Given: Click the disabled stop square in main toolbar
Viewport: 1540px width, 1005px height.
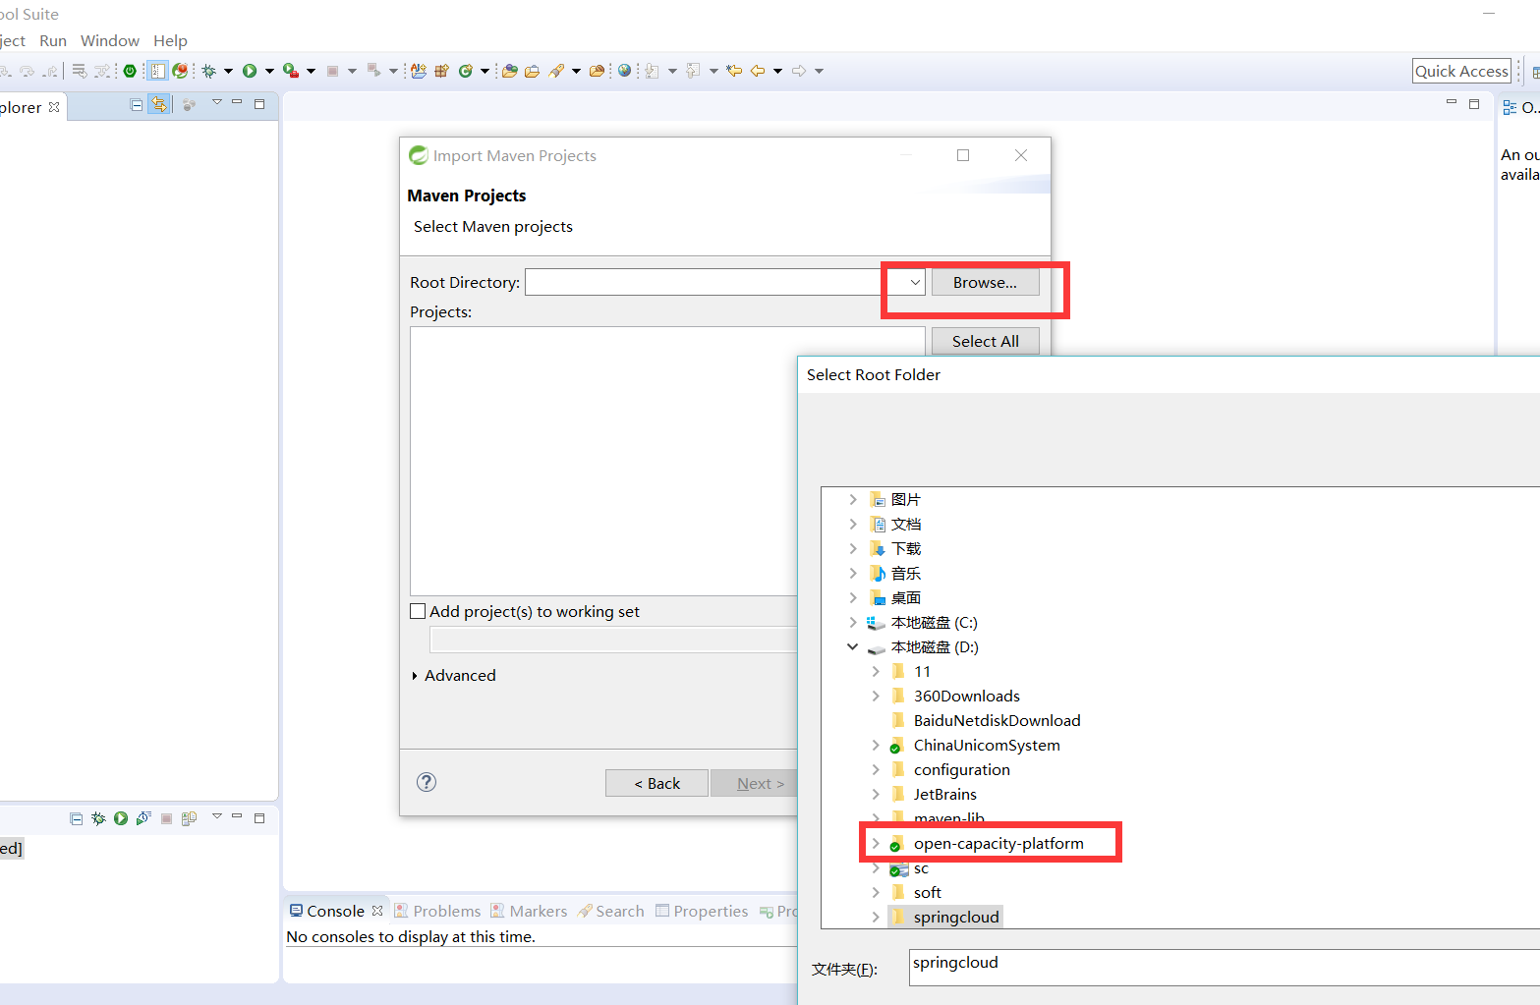Looking at the screenshot, I should (332, 71).
